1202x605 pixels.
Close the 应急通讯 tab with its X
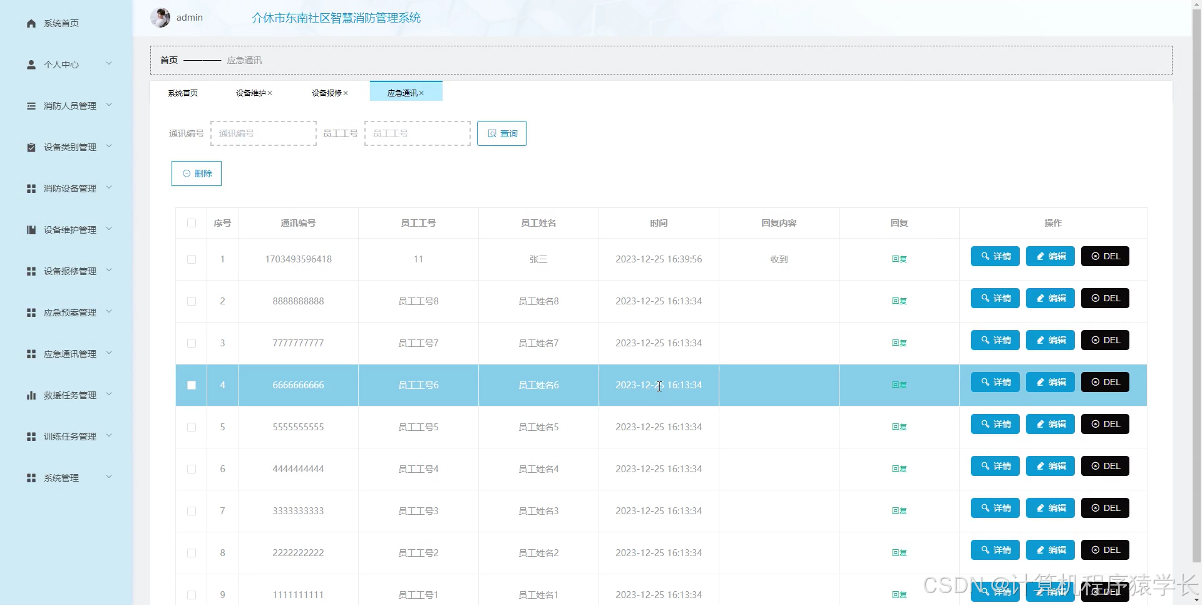(x=421, y=93)
